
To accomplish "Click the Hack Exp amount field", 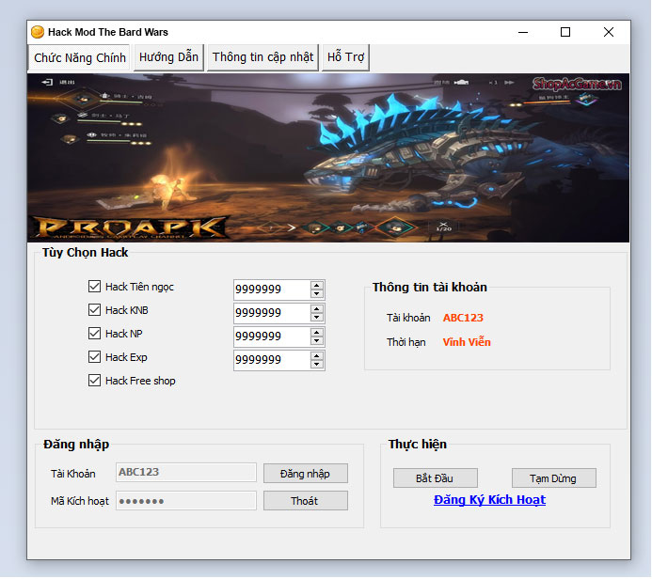I will pos(272,360).
